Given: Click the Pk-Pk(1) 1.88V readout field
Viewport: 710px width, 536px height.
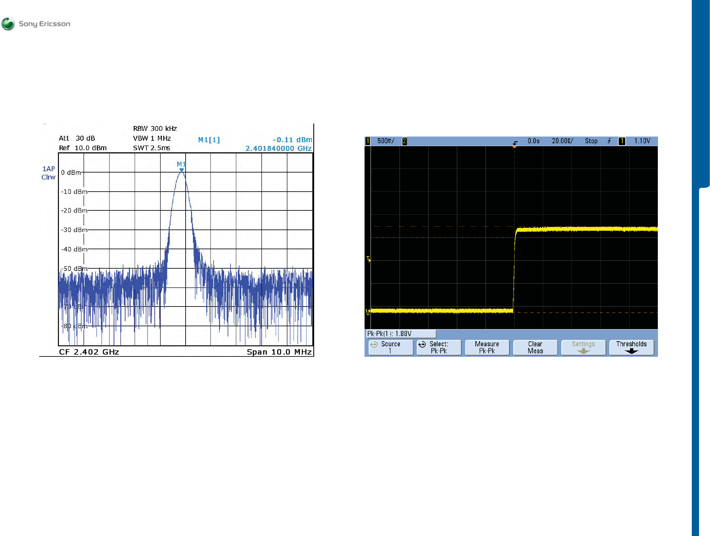Looking at the screenshot, I should point(401,334).
